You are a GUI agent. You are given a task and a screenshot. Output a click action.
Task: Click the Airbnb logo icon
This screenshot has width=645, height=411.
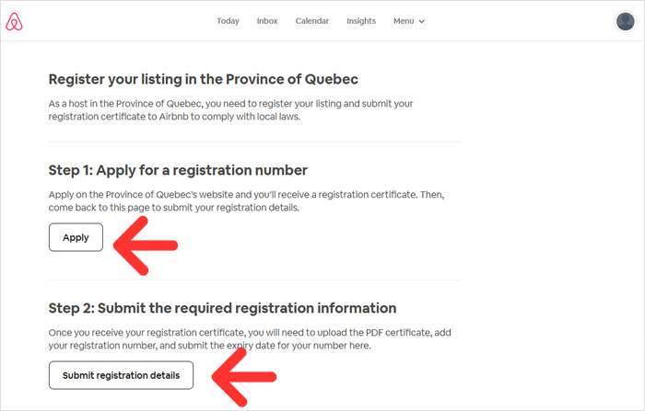[x=14, y=21]
